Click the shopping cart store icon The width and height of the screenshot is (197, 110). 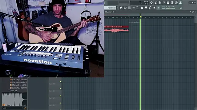pos(159,8)
